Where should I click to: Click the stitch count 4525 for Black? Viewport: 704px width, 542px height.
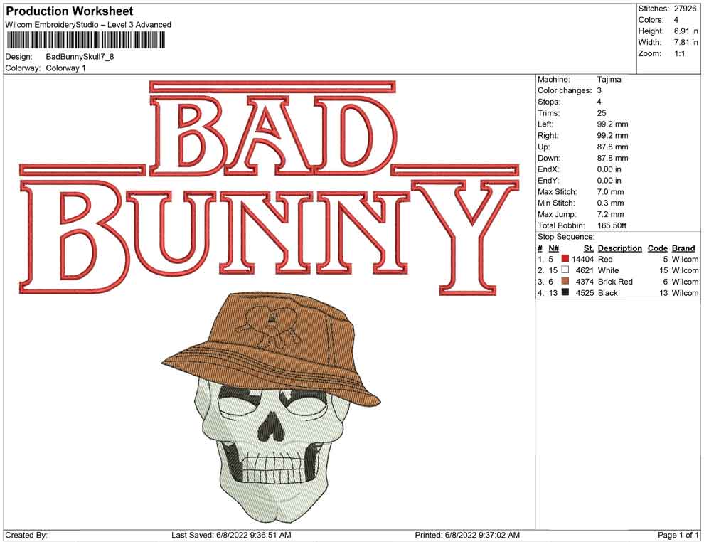pyautogui.click(x=585, y=293)
